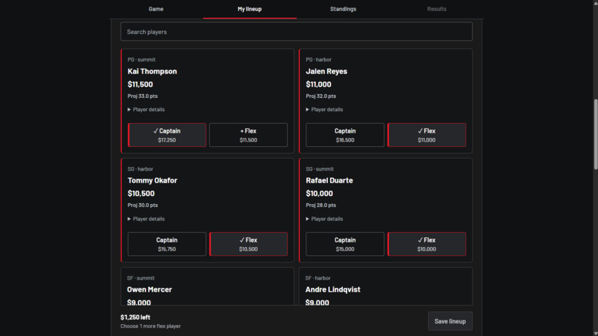Screen dimensions: 598x336
Task: Click the 'PG · harbor' label
Action: point(318,59)
